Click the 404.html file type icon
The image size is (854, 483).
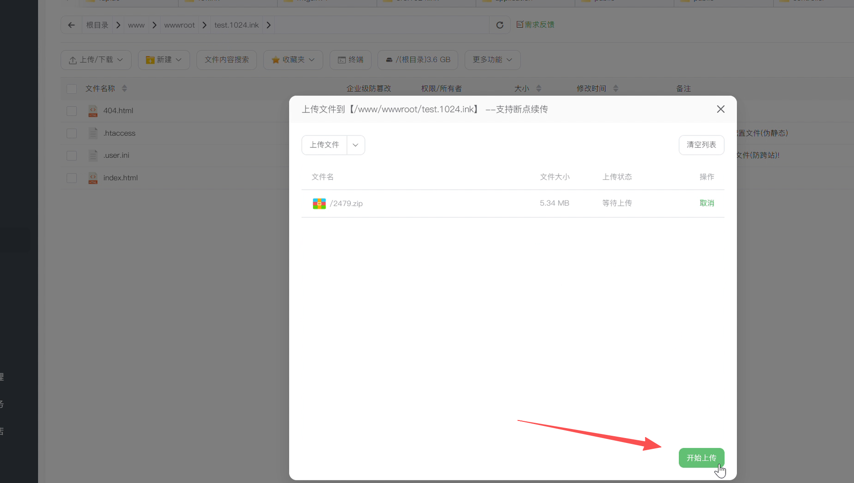coord(92,111)
